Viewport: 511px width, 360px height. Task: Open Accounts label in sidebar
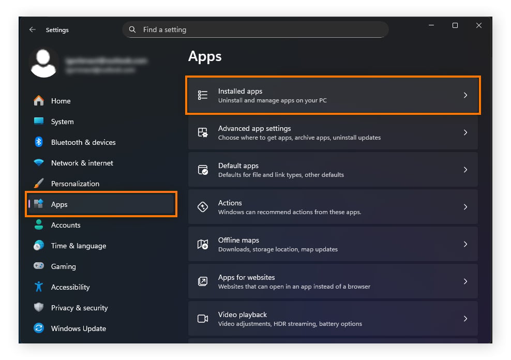coord(66,225)
